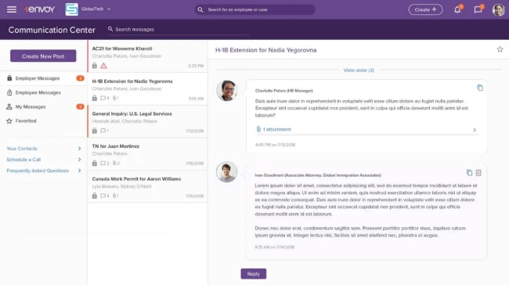This screenshot has height=285, width=509.
Task: Open View older (3) link
Action: coord(359,70)
